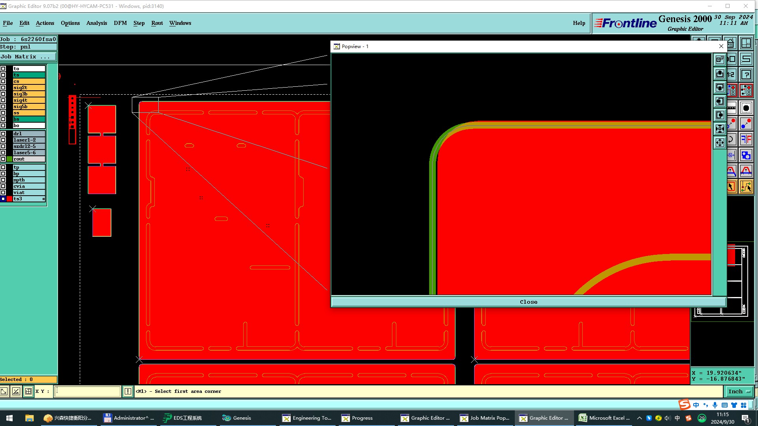Open the Help menu
This screenshot has width=758, height=426.
click(x=579, y=23)
